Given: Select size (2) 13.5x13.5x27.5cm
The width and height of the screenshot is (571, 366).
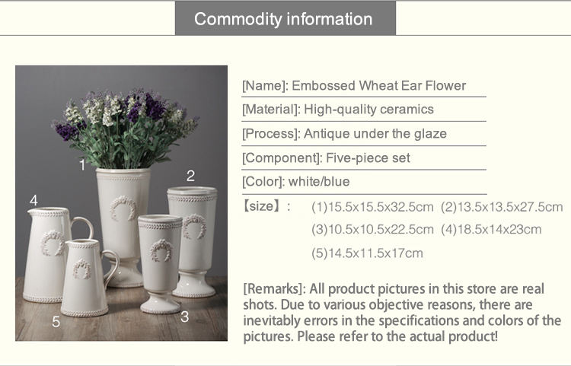Looking at the screenshot, I should [502, 207].
